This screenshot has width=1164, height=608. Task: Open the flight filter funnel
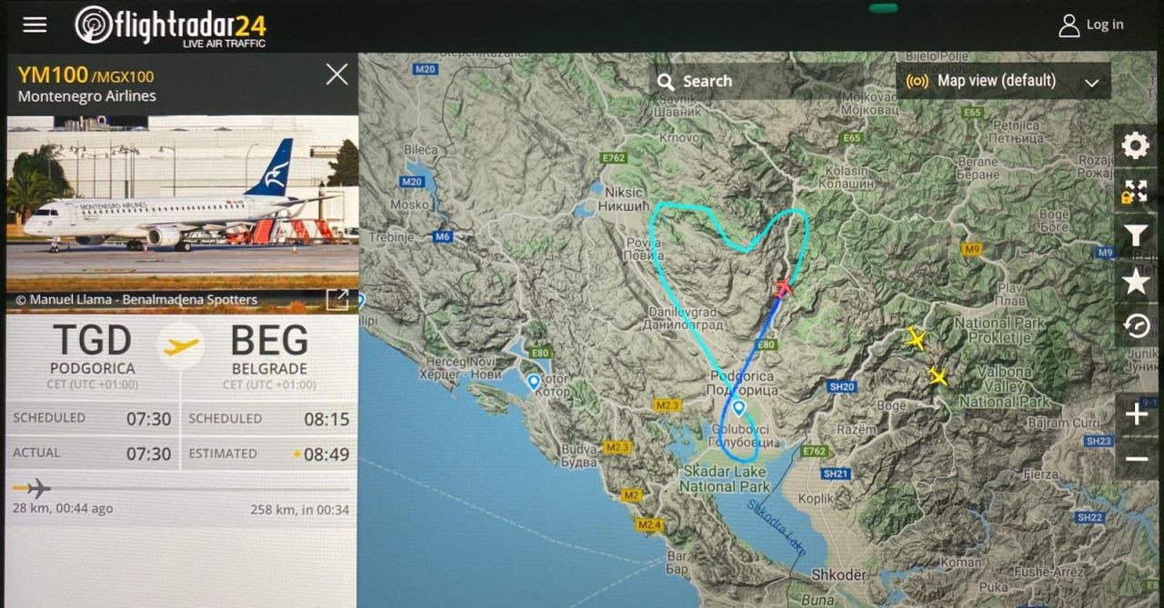(1136, 236)
